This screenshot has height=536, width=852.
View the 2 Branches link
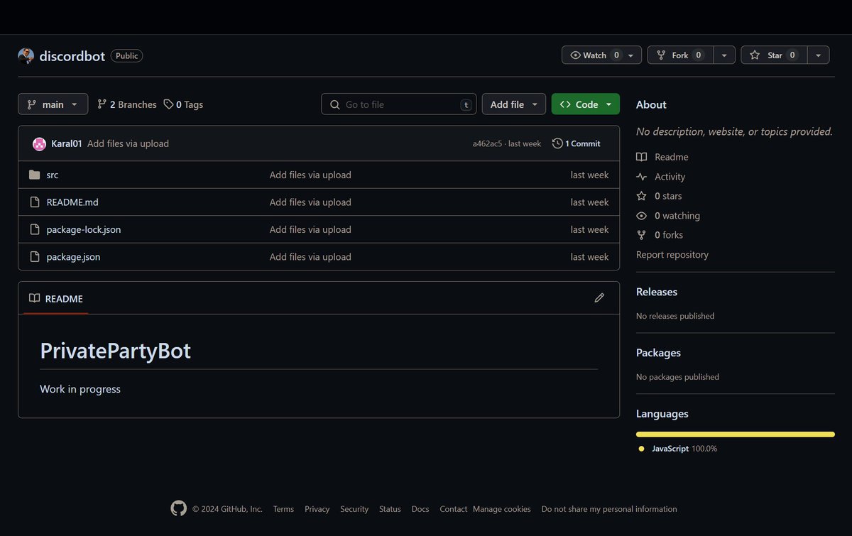point(127,104)
